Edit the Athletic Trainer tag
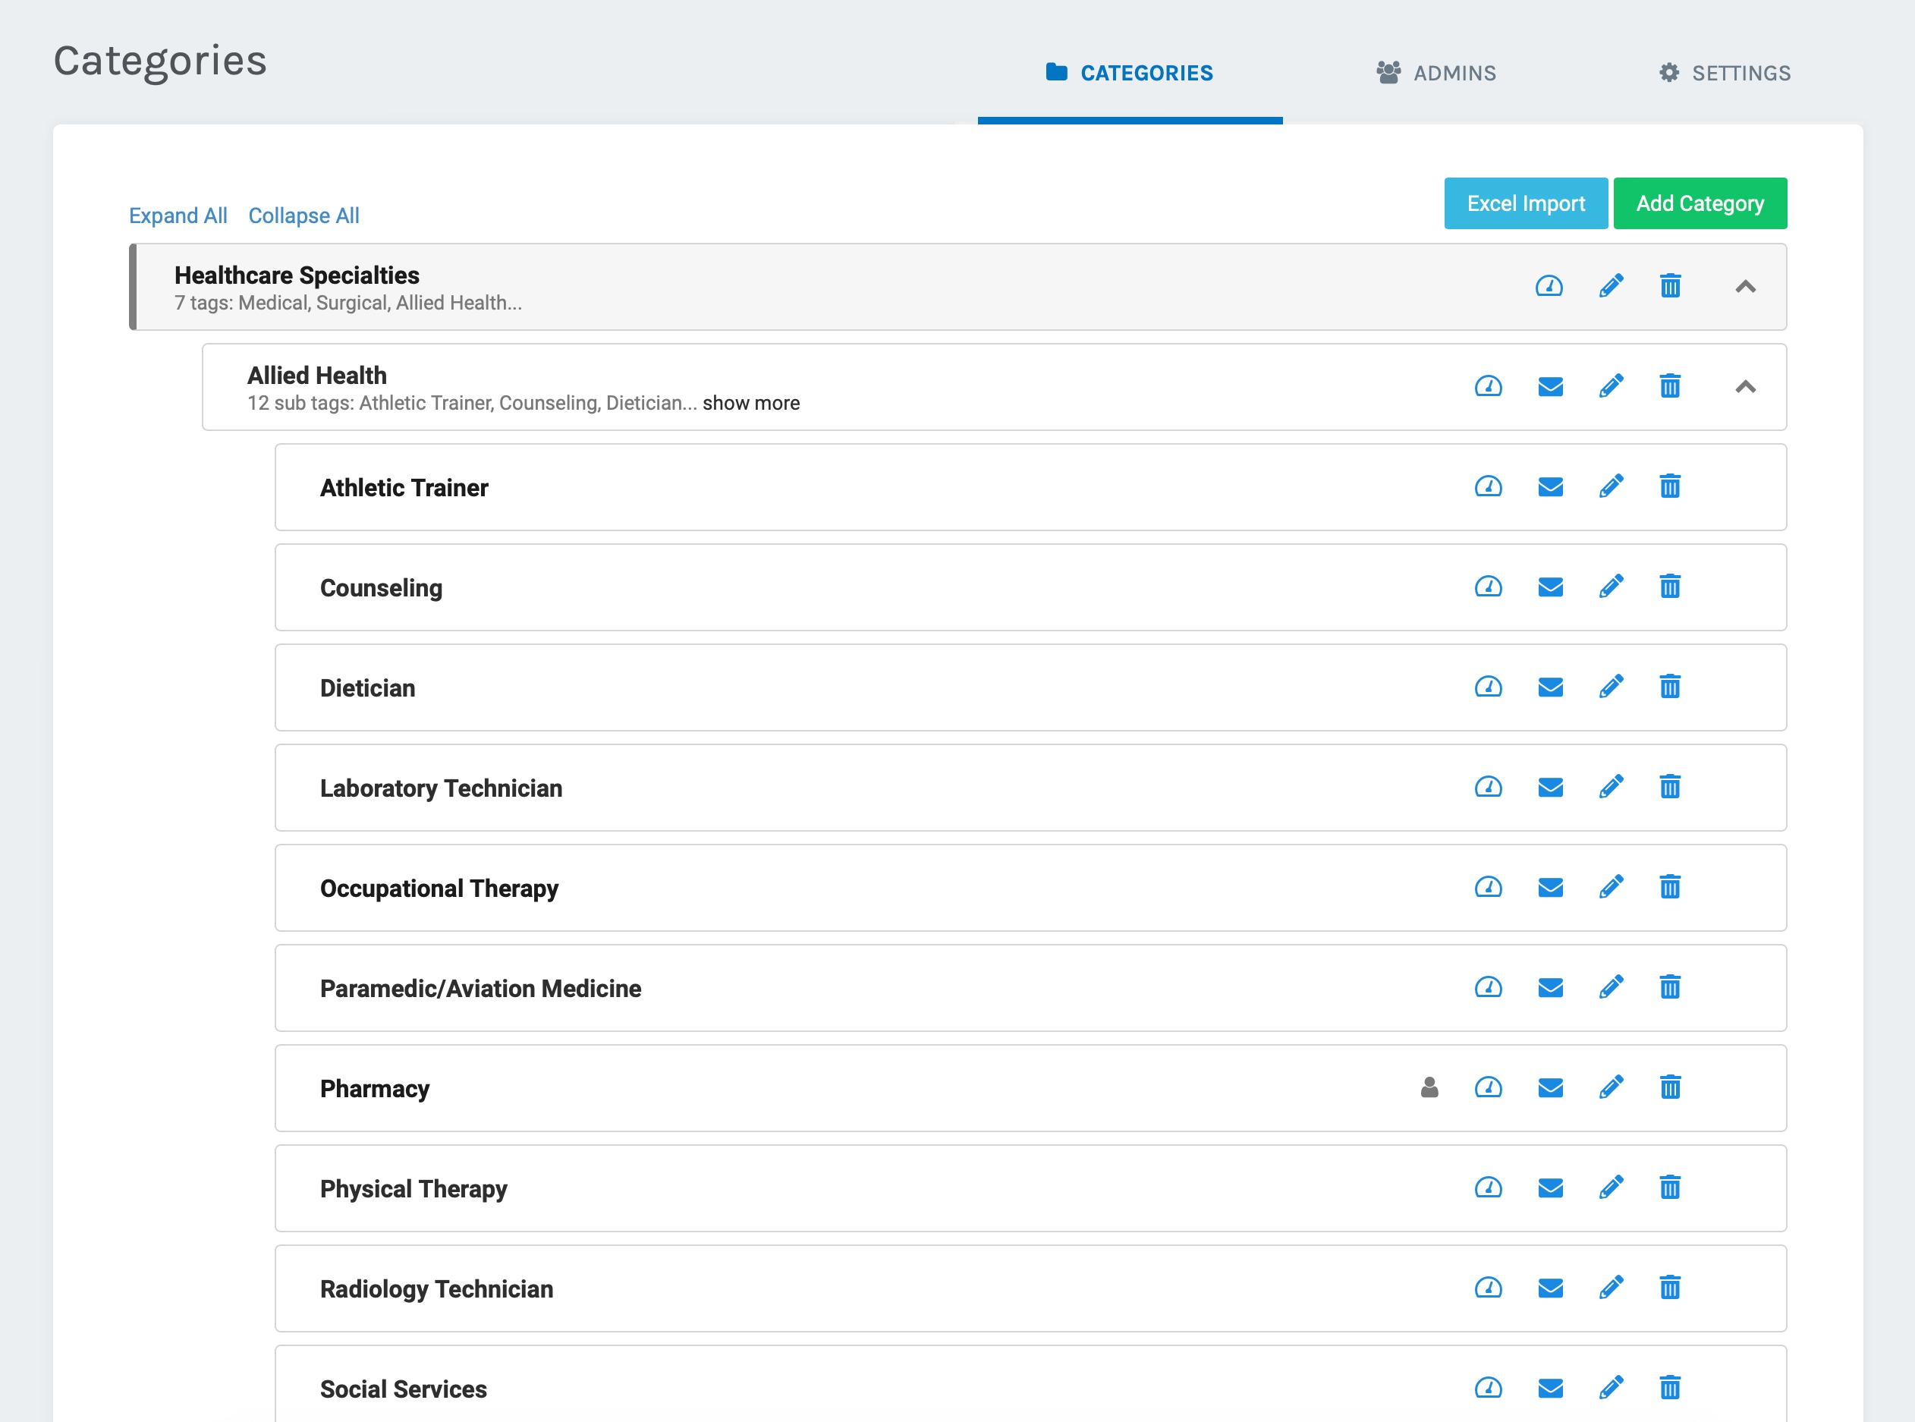Screen dimensions: 1915x1422 (x=1610, y=486)
